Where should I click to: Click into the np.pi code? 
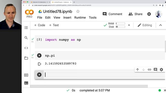click(x=50, y=56)
